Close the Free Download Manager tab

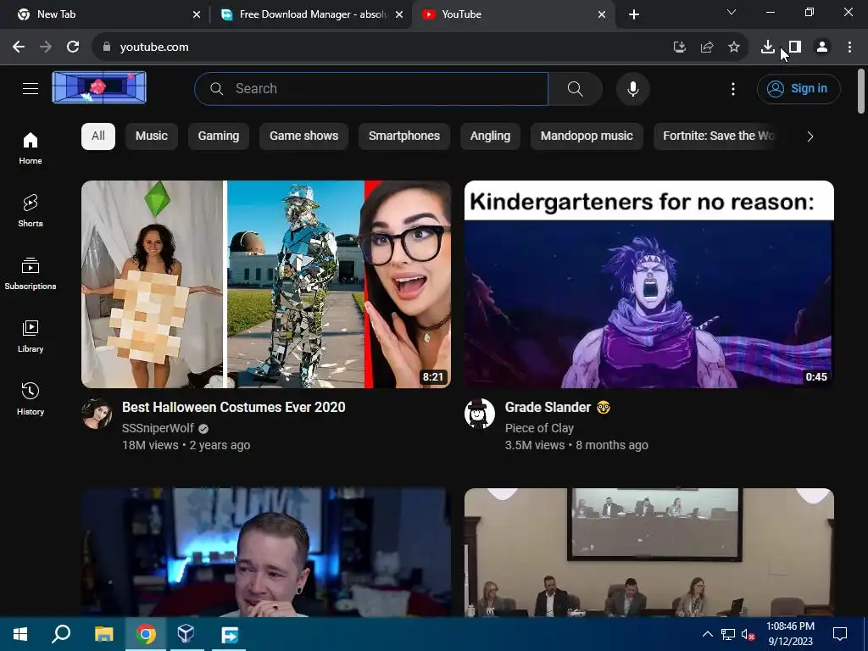click(398, 15)
